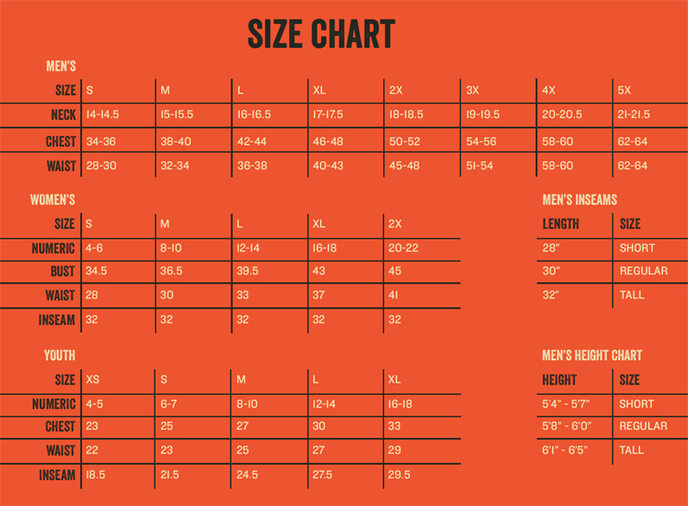
Task: Click men's waist value 51-54
Action: pyautogui.click(x=479, y=166)
